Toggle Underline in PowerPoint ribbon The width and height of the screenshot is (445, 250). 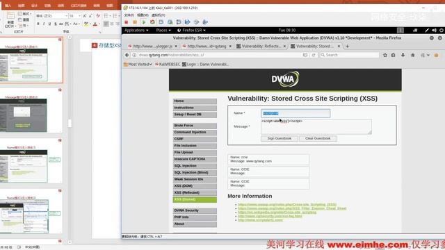tap(49, 24)
